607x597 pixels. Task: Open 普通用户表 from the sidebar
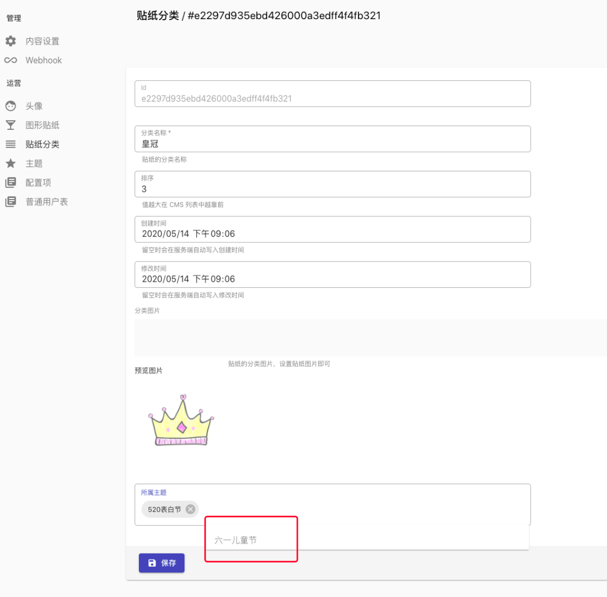(47, 202)
